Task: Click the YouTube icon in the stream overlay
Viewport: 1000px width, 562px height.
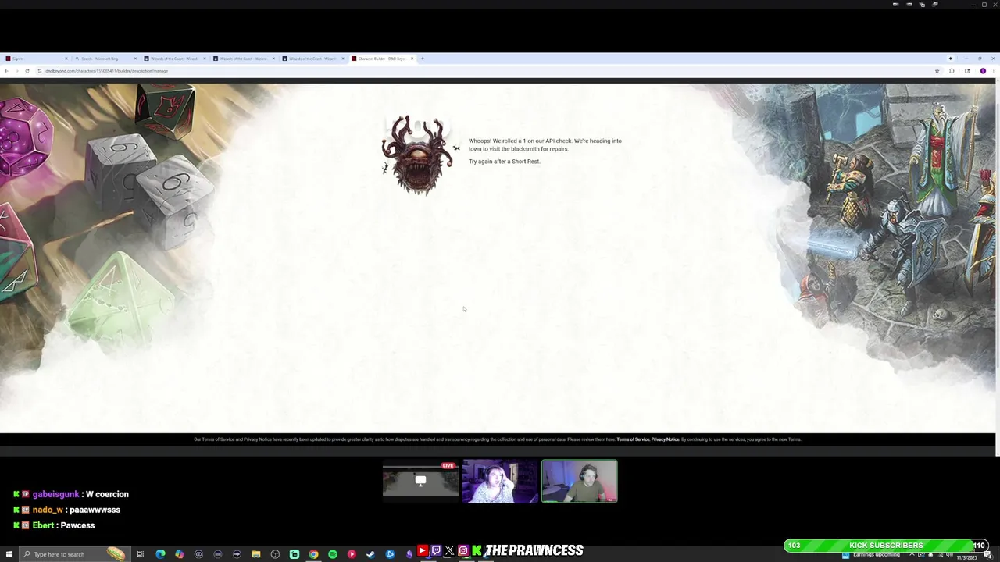Action: click(422, 550)
